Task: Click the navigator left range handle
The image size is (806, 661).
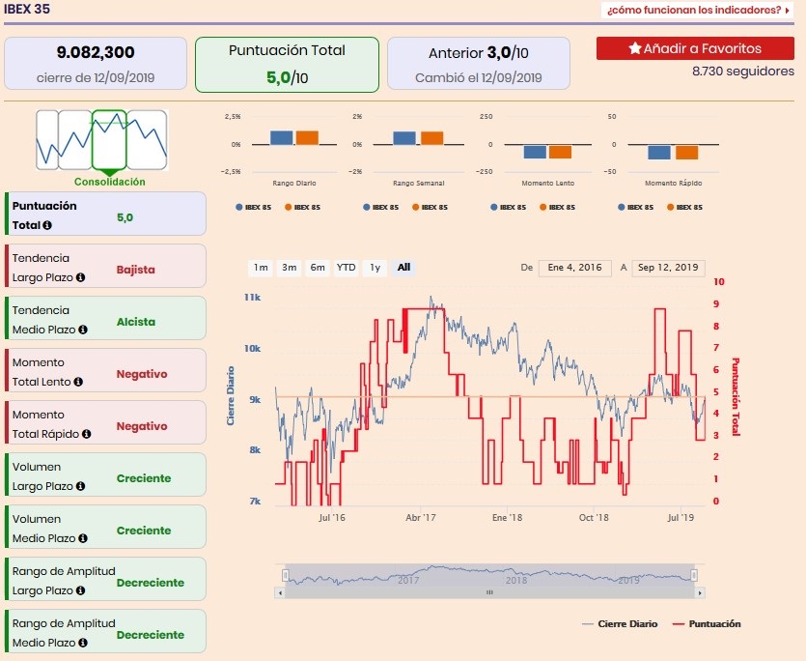Action: pos(286,575)
